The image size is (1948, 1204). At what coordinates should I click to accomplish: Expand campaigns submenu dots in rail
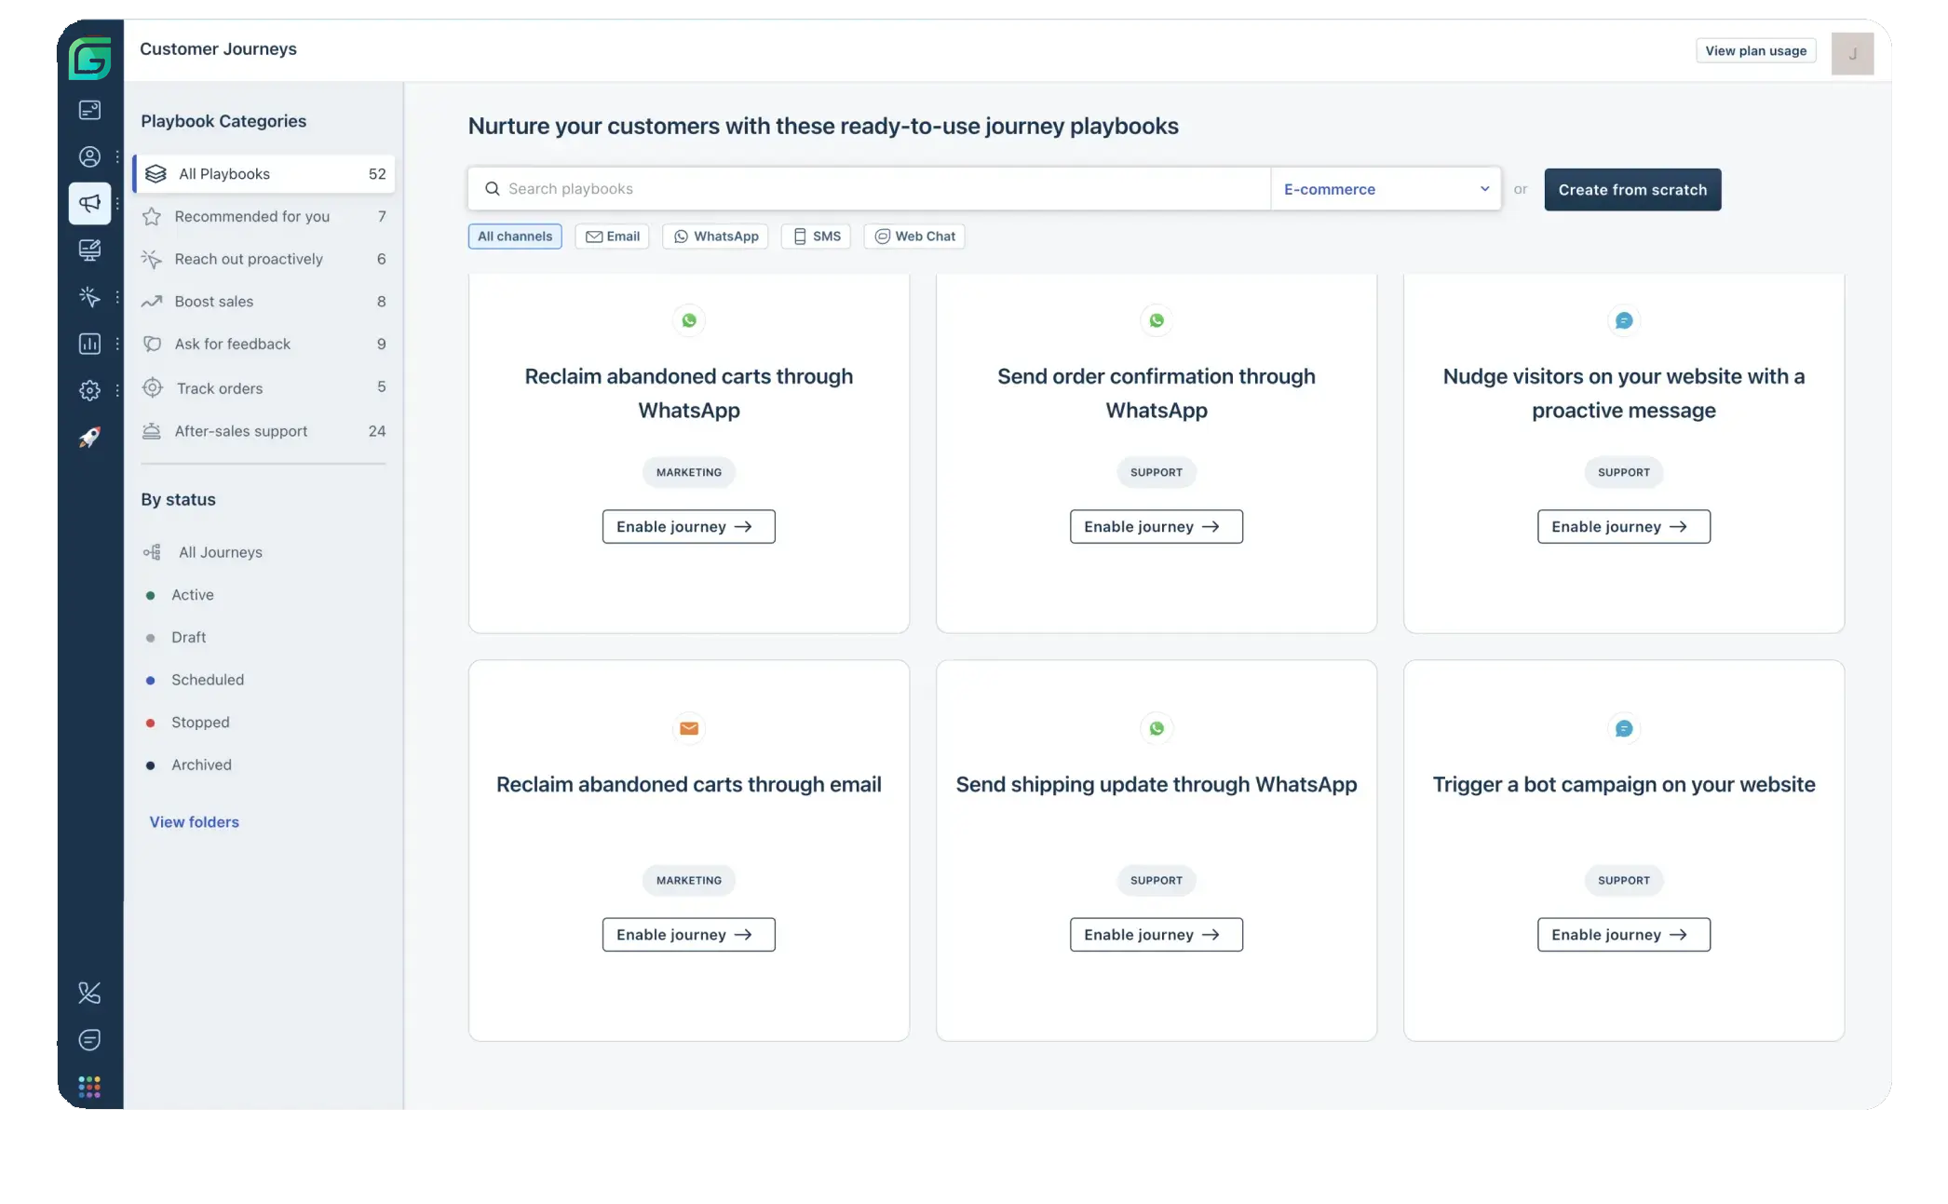coord(117,203)
